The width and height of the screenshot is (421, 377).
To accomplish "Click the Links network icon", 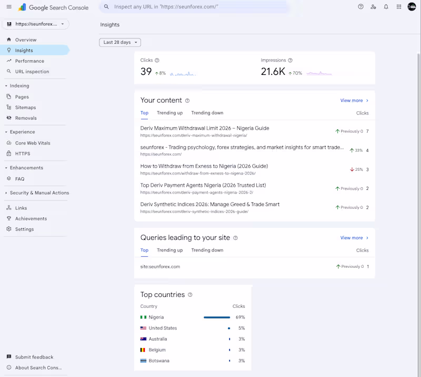I will [x=9, y=208].
